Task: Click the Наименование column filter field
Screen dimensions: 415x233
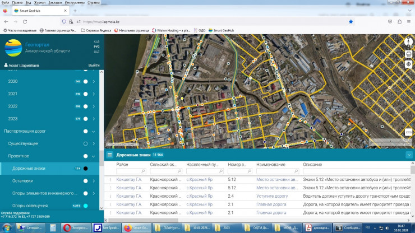Action: [276, 171]
